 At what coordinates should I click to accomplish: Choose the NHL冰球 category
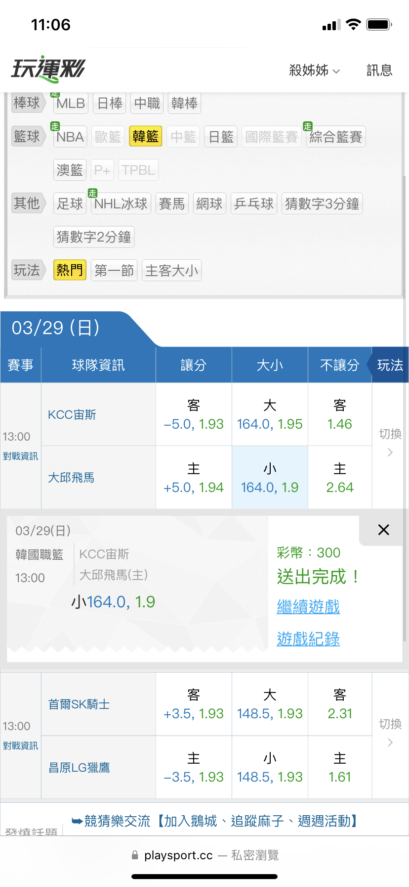coord(121,203)
